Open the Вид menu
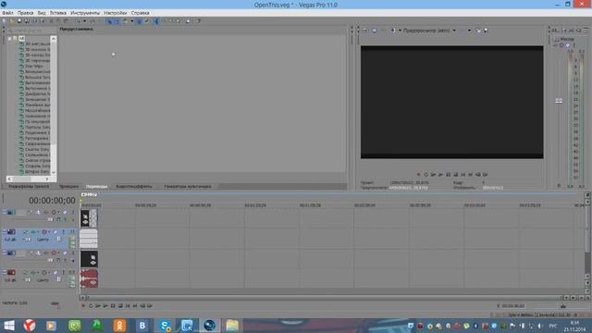Image resolution: width=592 pixels, height=333 pixels. coord(42,13)
